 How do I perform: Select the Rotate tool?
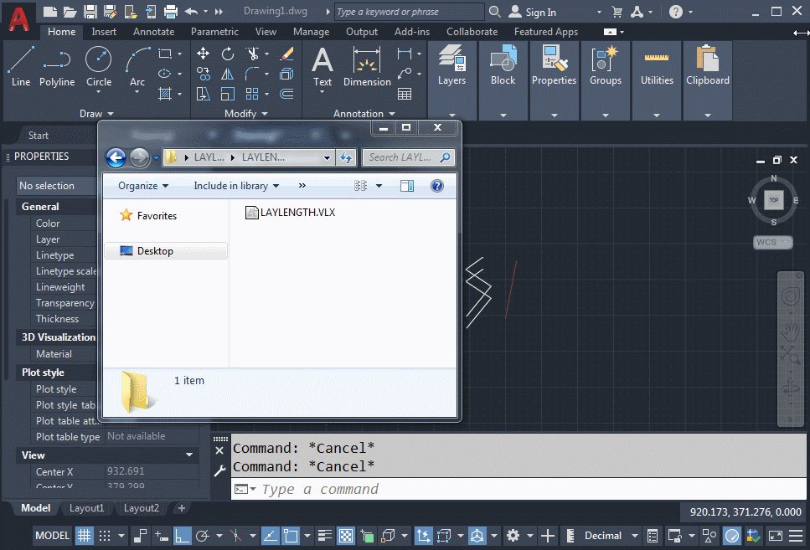[228, 54]
